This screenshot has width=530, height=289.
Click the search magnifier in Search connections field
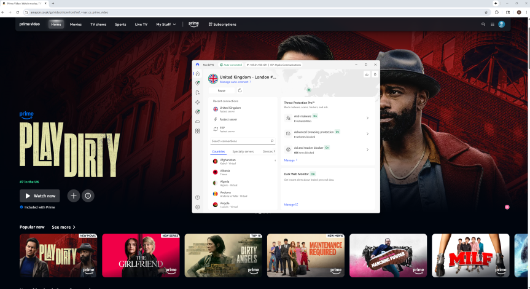pos(272,141)
